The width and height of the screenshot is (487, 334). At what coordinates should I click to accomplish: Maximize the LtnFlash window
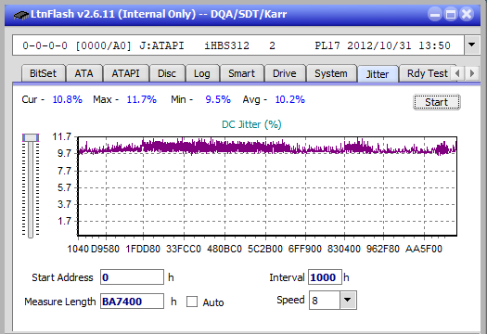451,14
